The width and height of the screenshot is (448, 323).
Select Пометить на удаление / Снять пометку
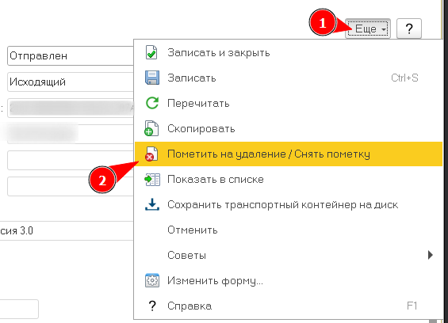288,154
